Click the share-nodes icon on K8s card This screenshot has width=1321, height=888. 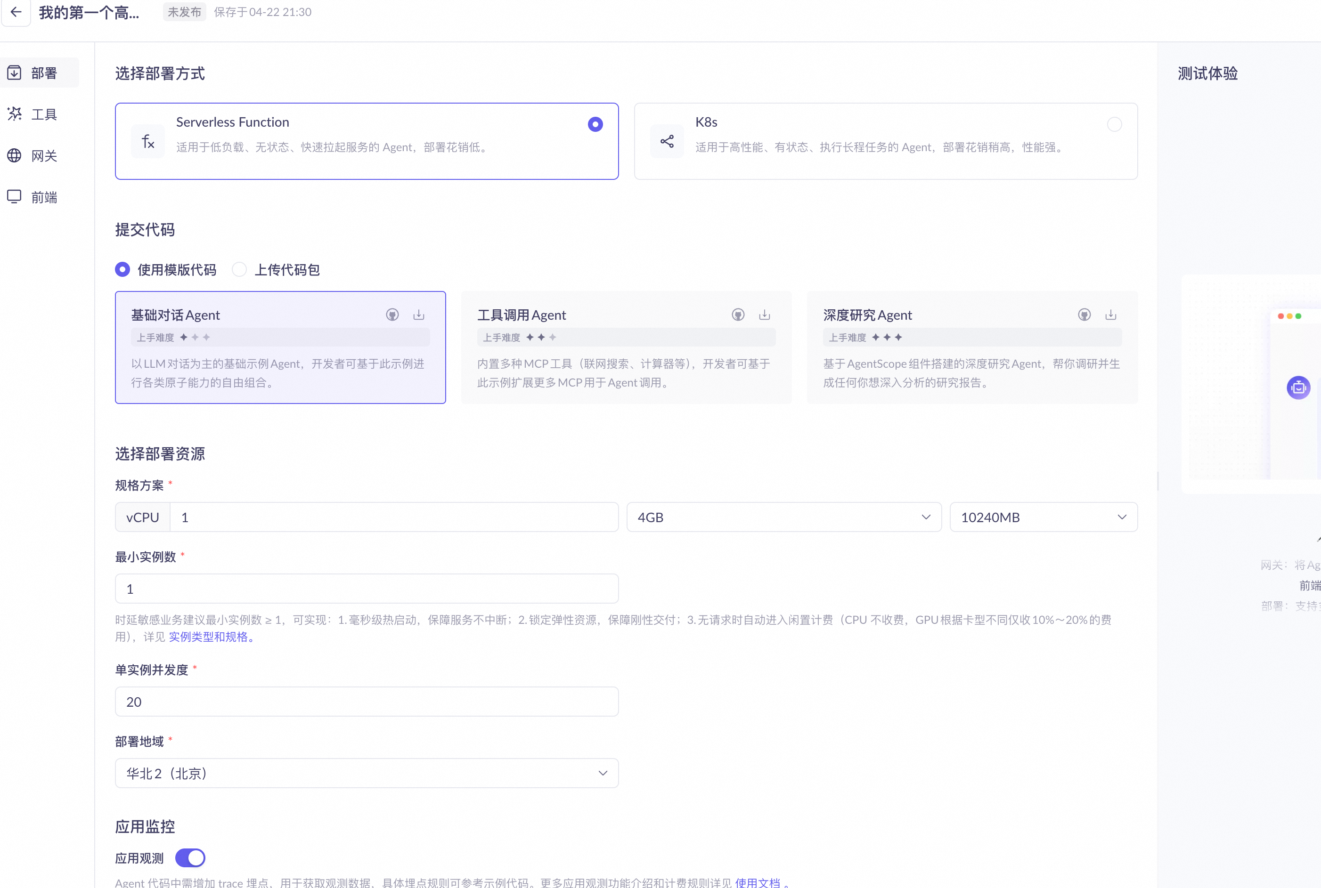click(667, 141)
